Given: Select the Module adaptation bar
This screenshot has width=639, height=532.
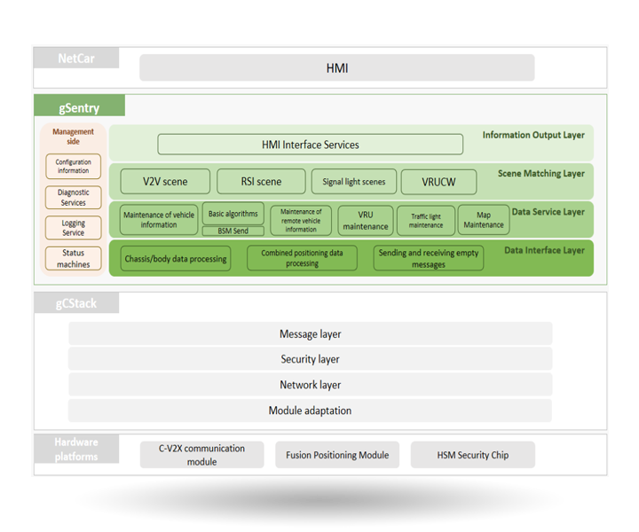Looking at the screenshot, I should pyautogui.click(x=310, y=411).
